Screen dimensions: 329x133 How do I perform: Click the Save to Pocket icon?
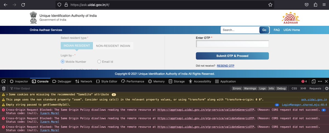[307, 5]
